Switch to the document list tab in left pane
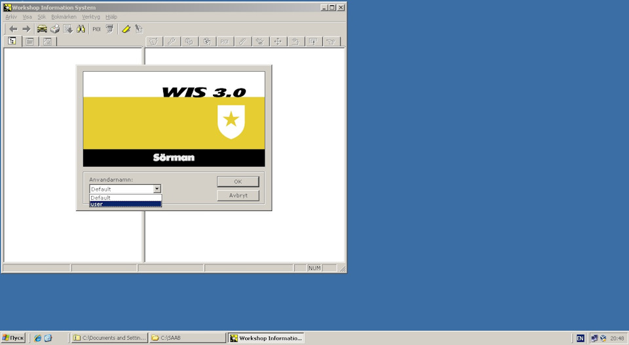Viewport: 629px width, 345px height. pos(29,42)
